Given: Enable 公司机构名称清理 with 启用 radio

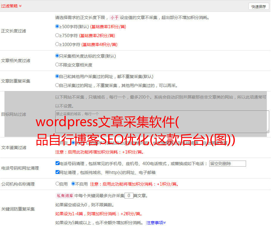Looking at the screenshot, I should pos(57,184).
